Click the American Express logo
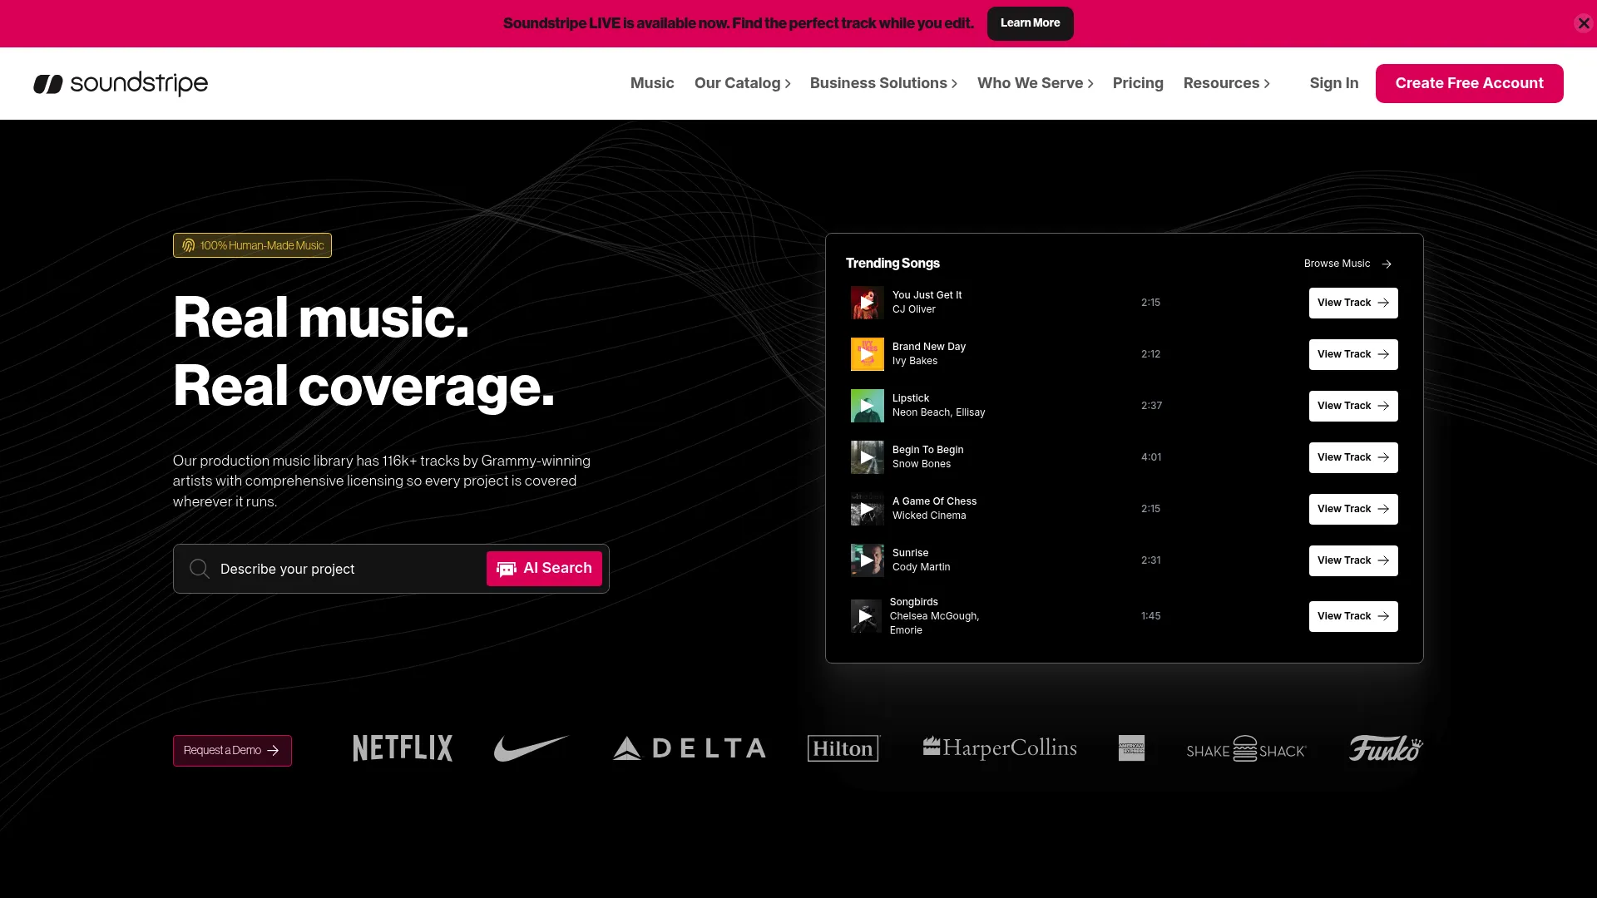The image size is (1597, 898). [x=1131, y=748]
